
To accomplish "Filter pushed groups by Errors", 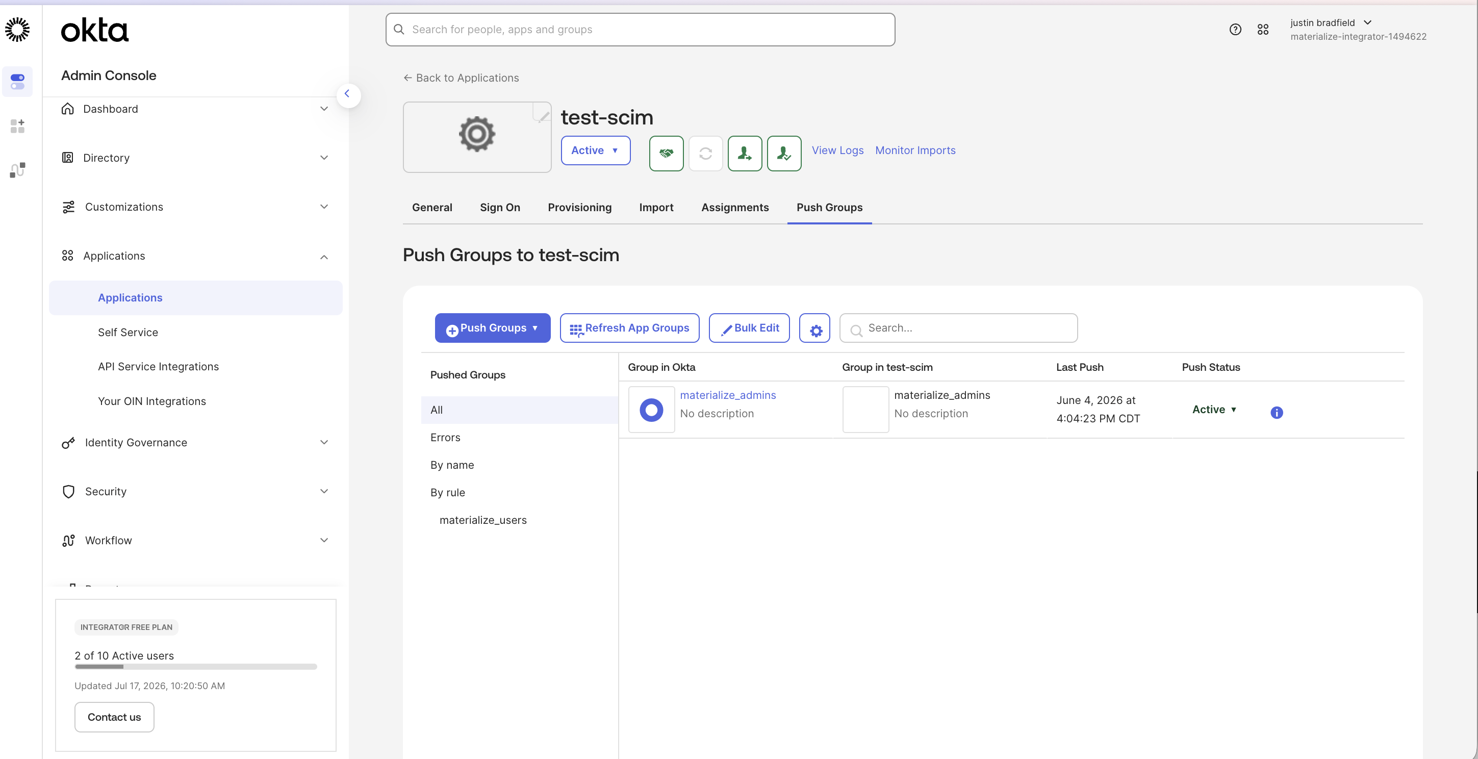I will click(x=519, y=438).
